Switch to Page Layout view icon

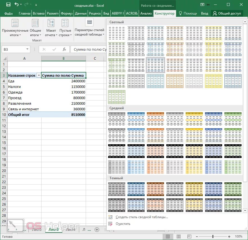coord(179,236)
